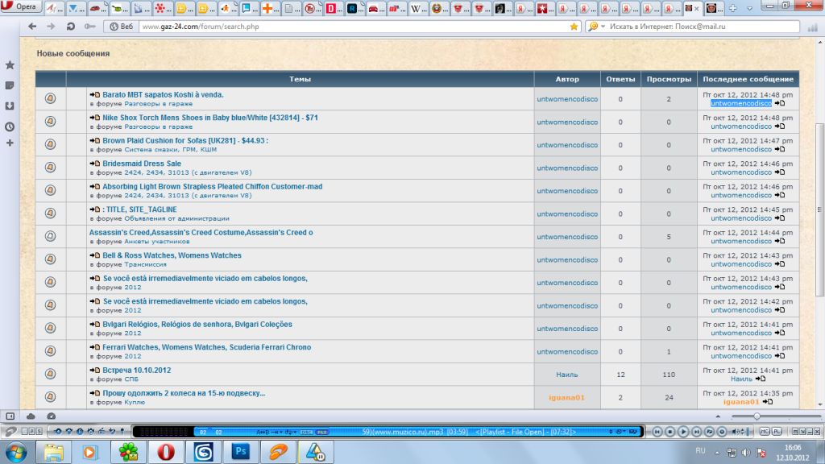This screenshot has width=825, height=464.
Task: Reload the current page
Action: pos(71,26)
